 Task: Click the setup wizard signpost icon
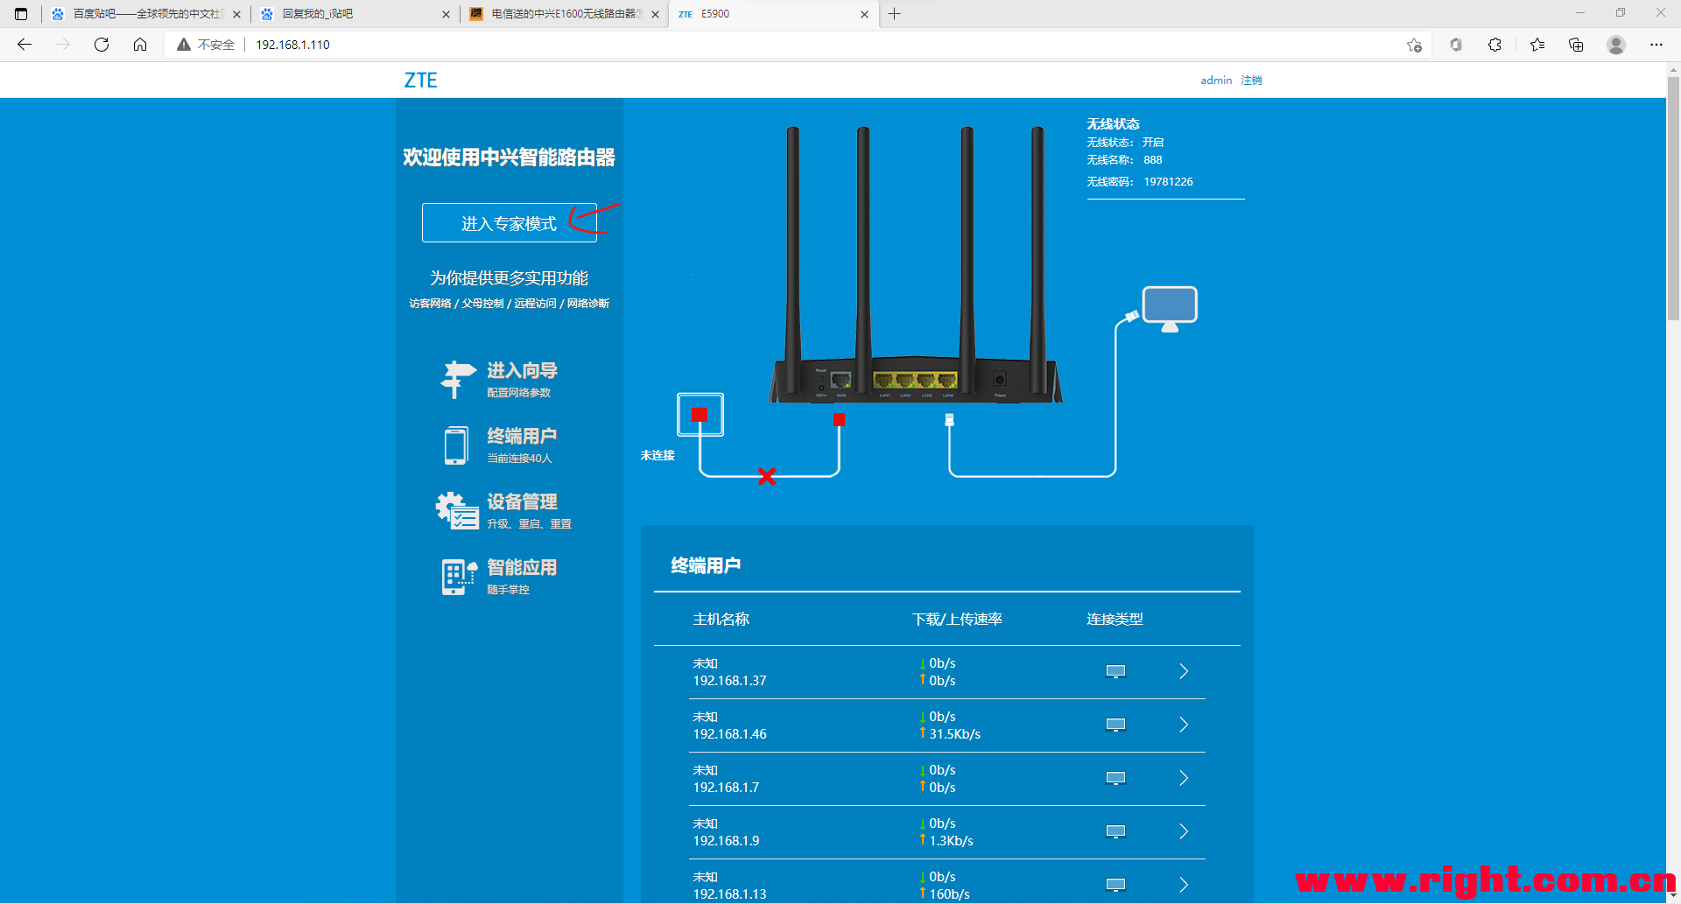[x=457, y=380]
